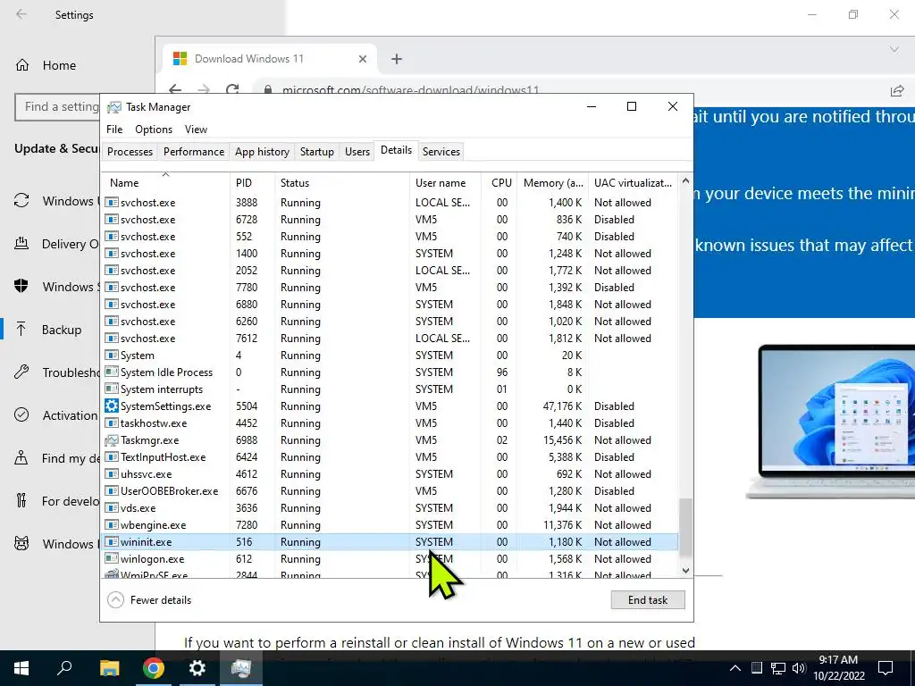The width and height of the screenshot is (915, 686).
Task: Close the Download Windows 11 tab
Action: [x=363, y=59]
